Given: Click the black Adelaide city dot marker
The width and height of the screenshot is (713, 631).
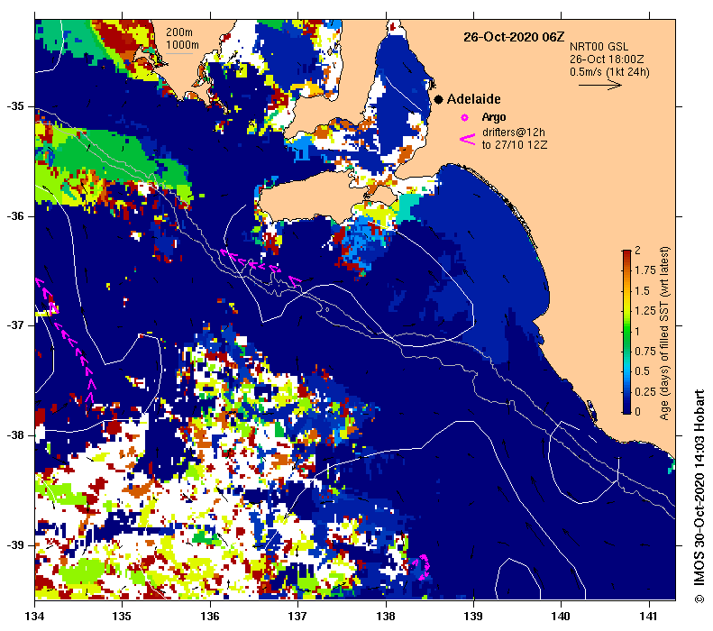Looking at the screenshot, I should coord(438,99).
